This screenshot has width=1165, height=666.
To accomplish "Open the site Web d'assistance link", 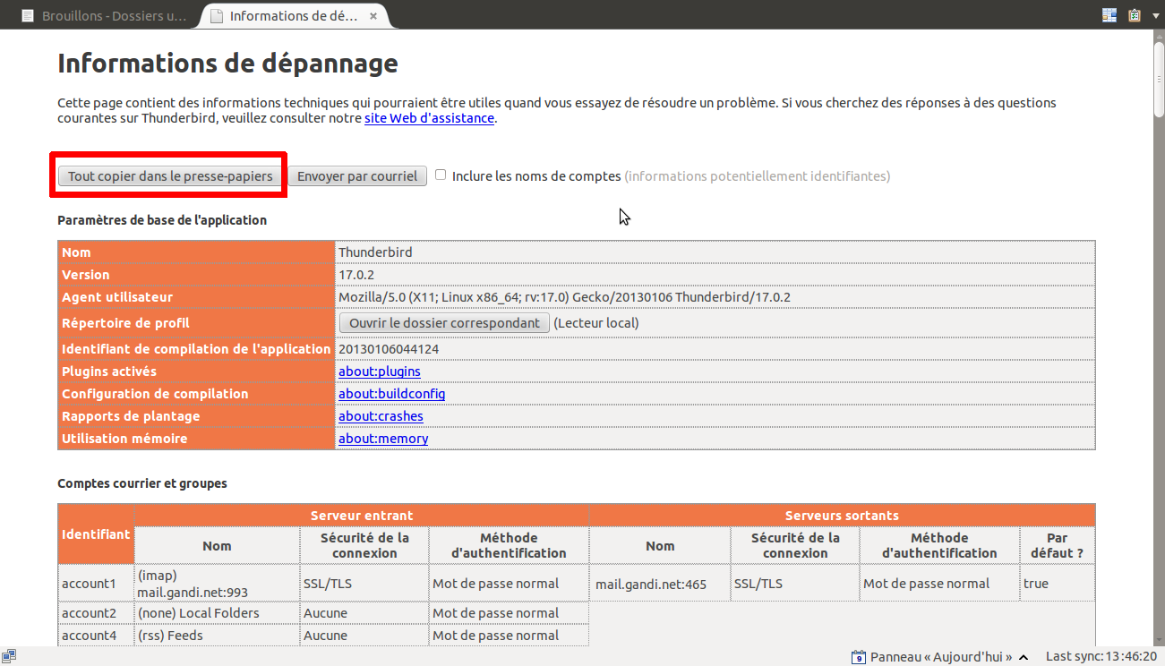I will (x=429, y=117).
